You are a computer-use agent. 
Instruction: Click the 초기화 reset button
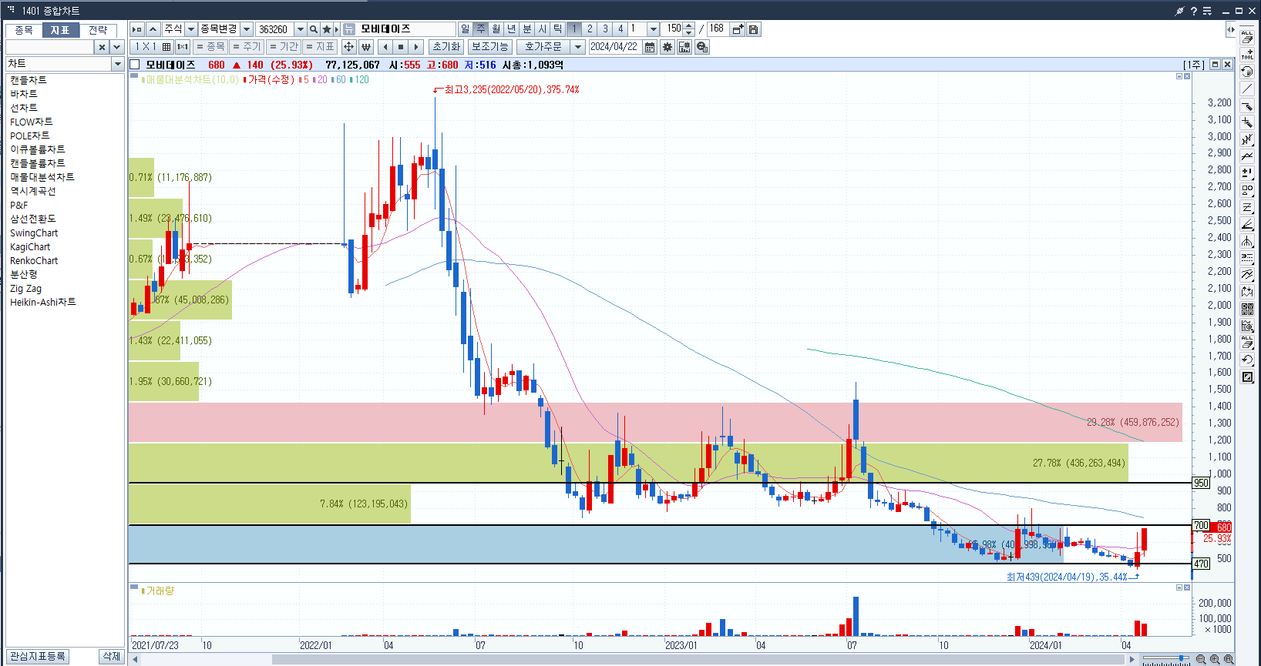coord(446,47)
